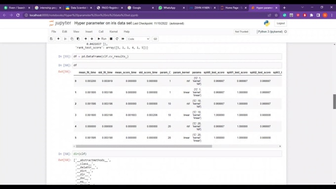Open the Kernel menu
Viewport: 336px width, 189px height.
[114, 32]
